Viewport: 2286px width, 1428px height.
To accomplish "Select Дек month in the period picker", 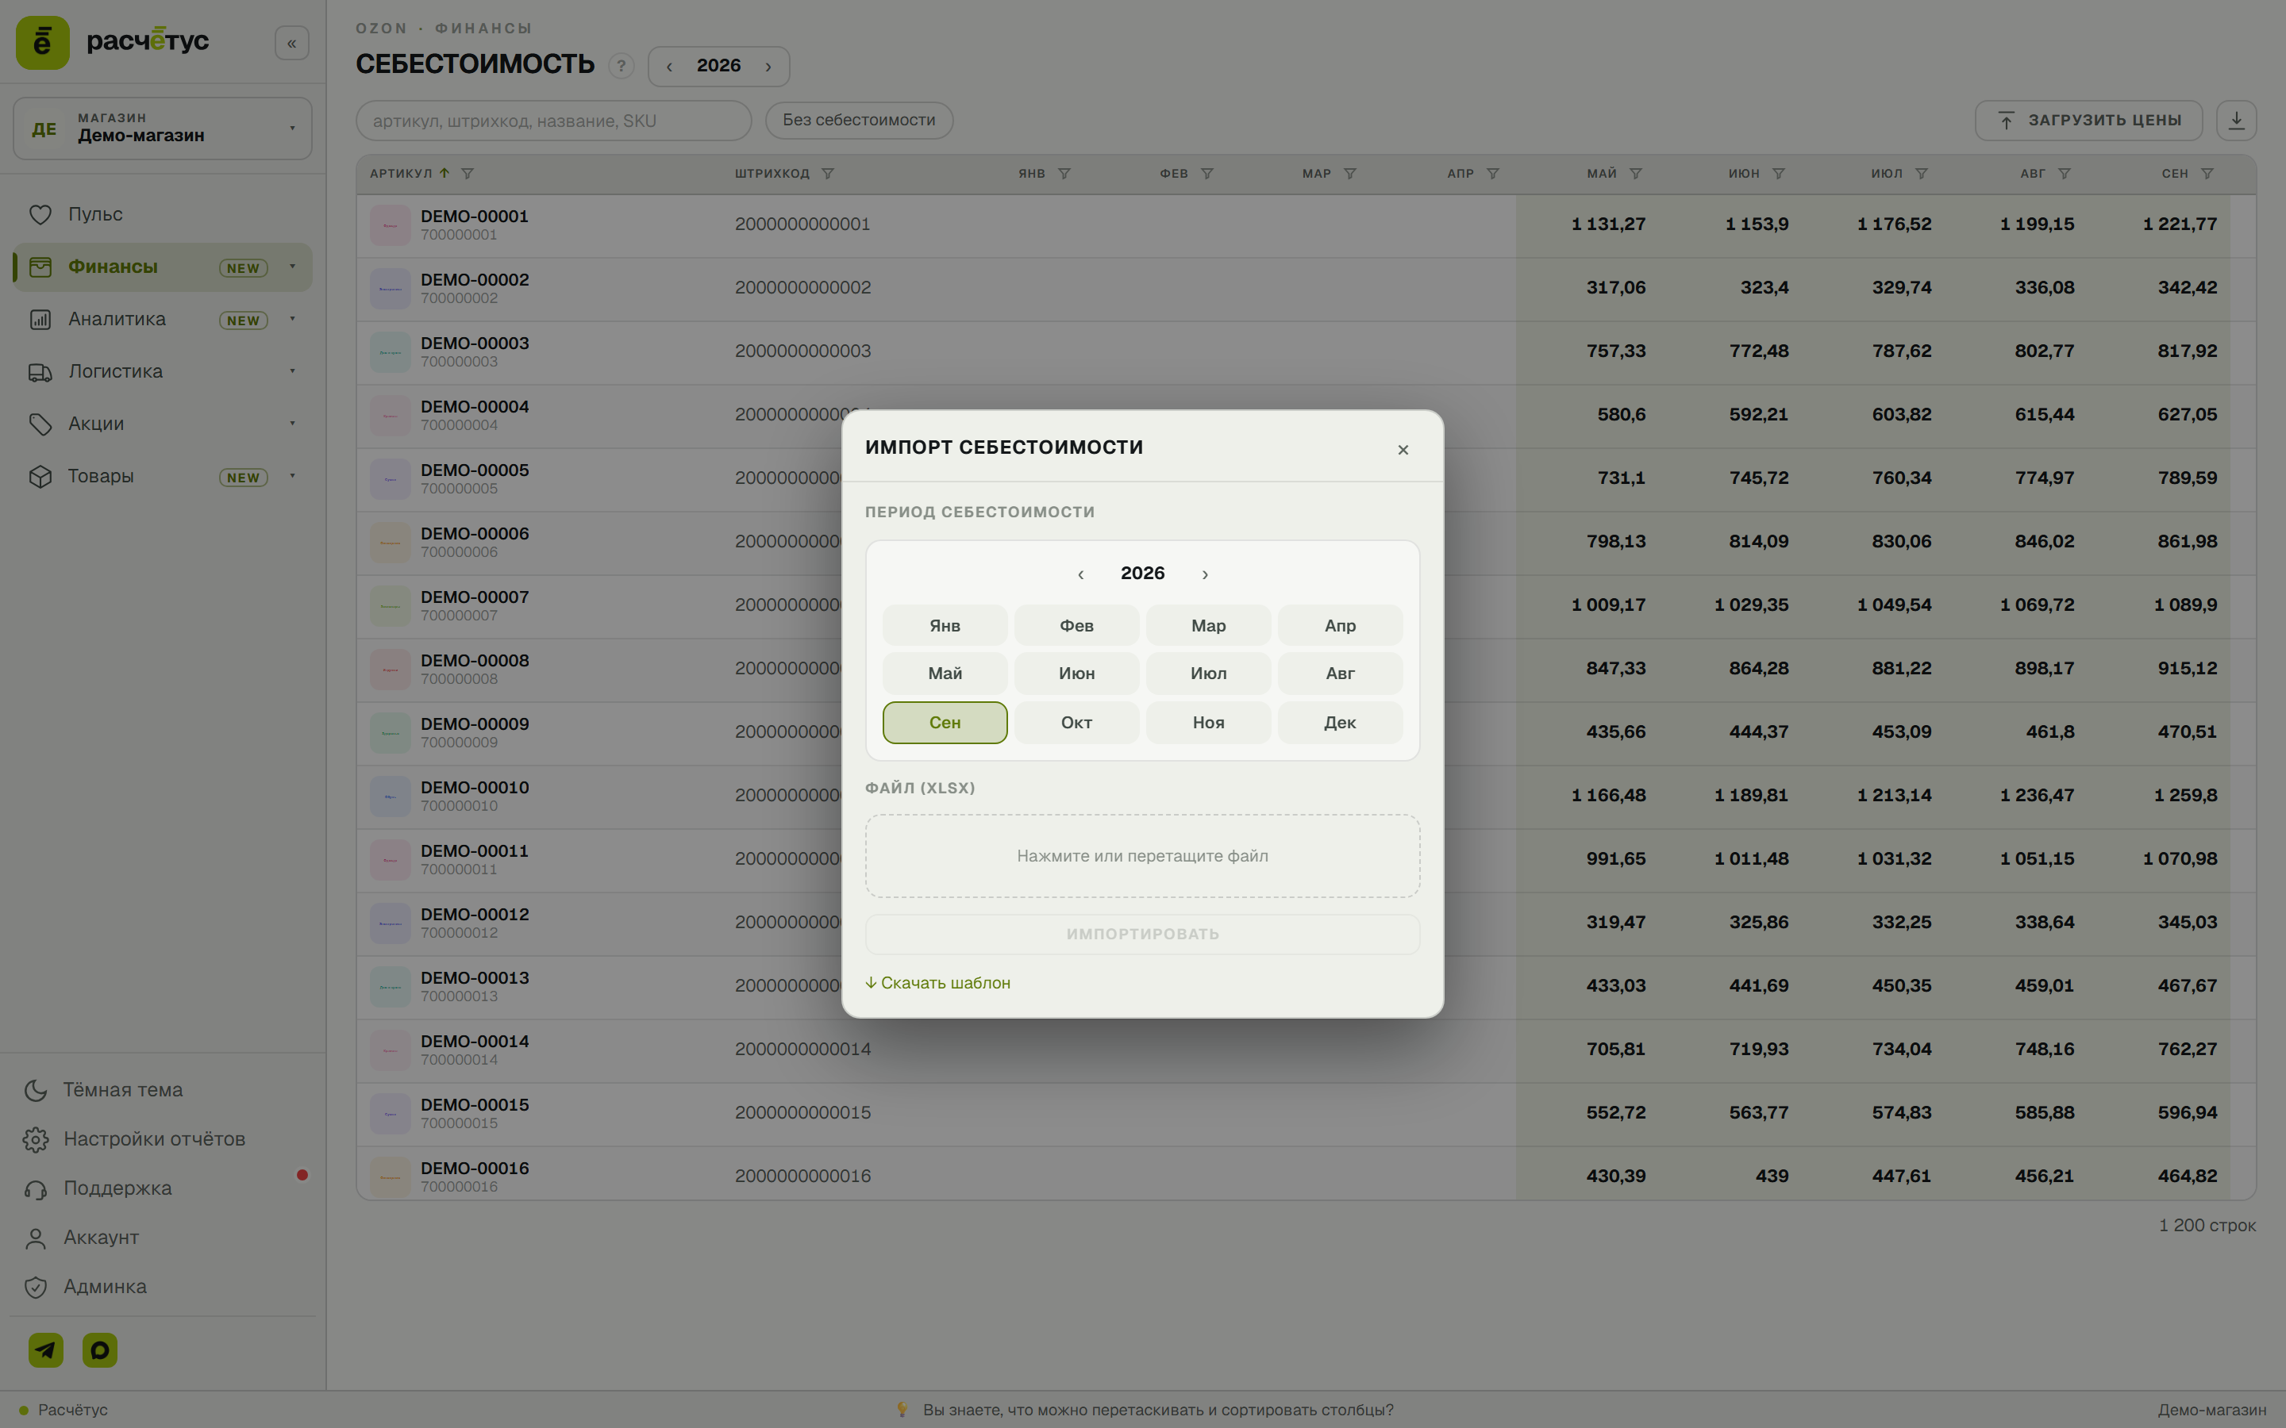I will click(1341, 723).
